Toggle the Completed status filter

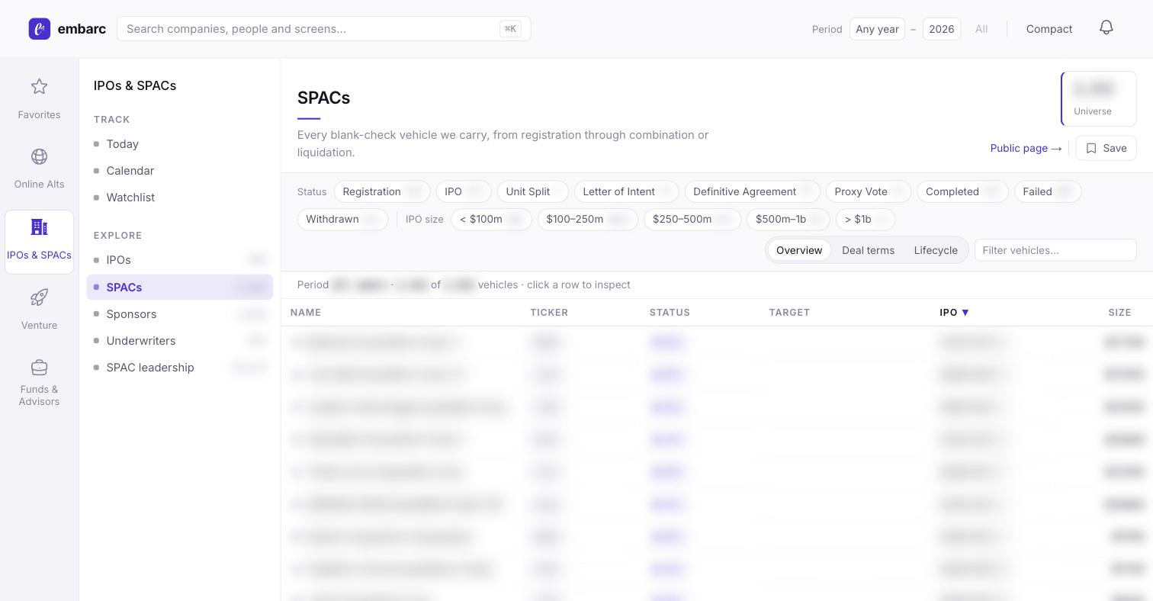(962, 191)
